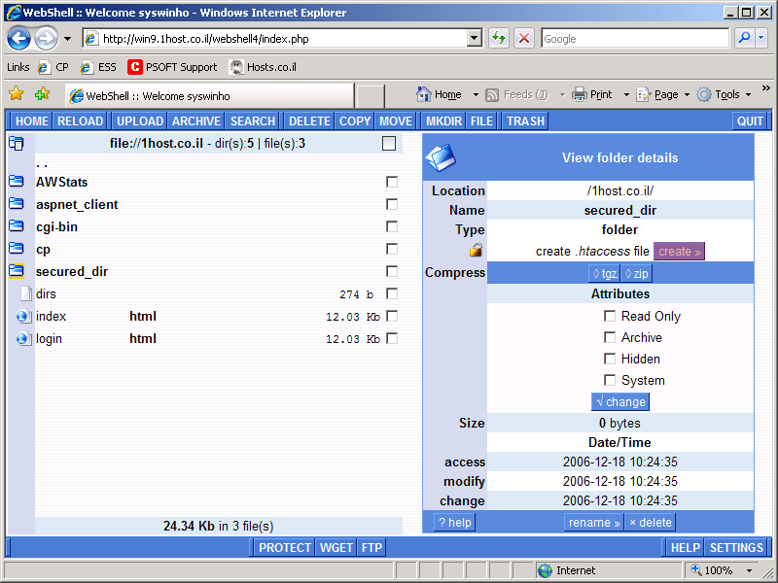Viewport: 778px width, 583px height.
Task: Toggle the select-all checkbox in file header
Action: click(x=389, y=144)
